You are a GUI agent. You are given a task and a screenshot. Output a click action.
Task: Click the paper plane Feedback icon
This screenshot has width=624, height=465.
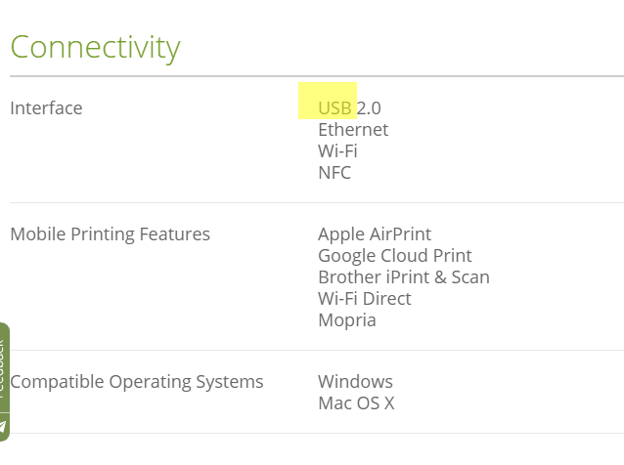(x=3, y=427)
